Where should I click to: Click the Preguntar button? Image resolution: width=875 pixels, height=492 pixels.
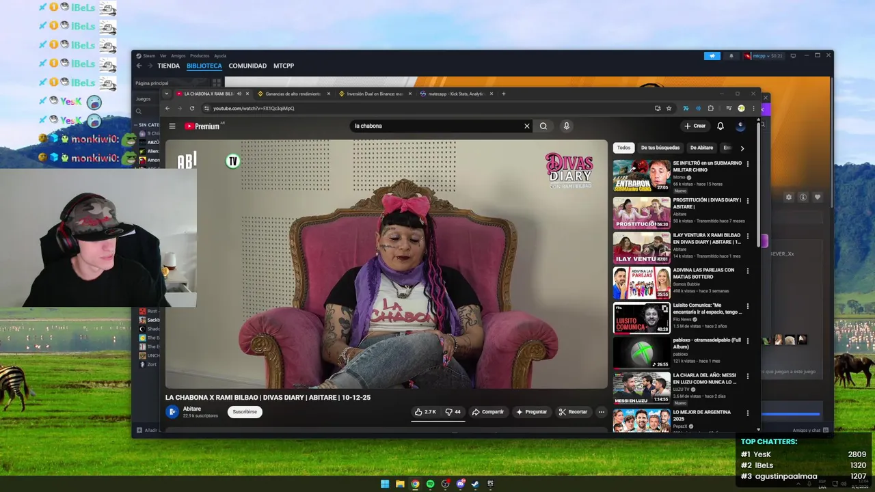(x=532, y=412)
